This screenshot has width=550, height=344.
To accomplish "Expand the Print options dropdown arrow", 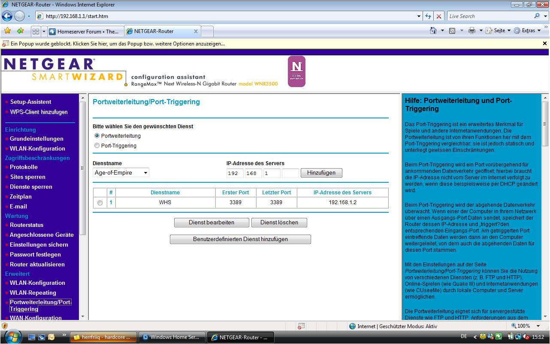I will tap(481, 30).
